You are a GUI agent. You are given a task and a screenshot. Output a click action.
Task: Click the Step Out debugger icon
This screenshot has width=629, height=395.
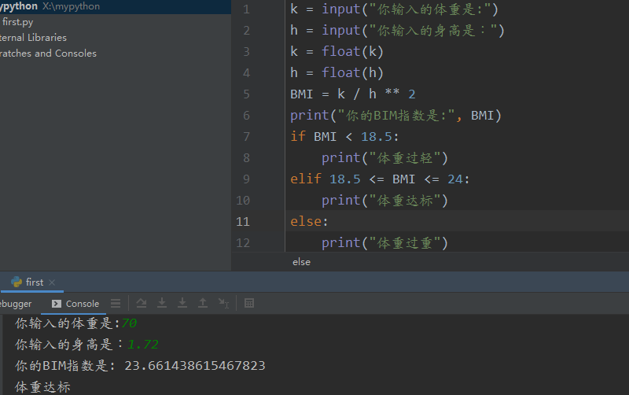coord(203,303)
